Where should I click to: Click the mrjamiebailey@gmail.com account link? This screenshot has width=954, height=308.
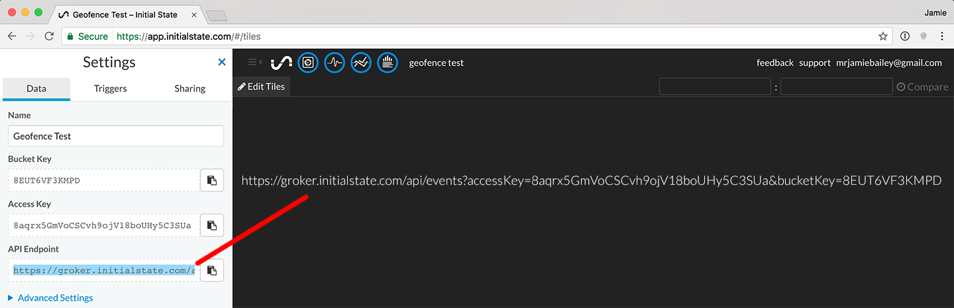click(x=888, y=63)
